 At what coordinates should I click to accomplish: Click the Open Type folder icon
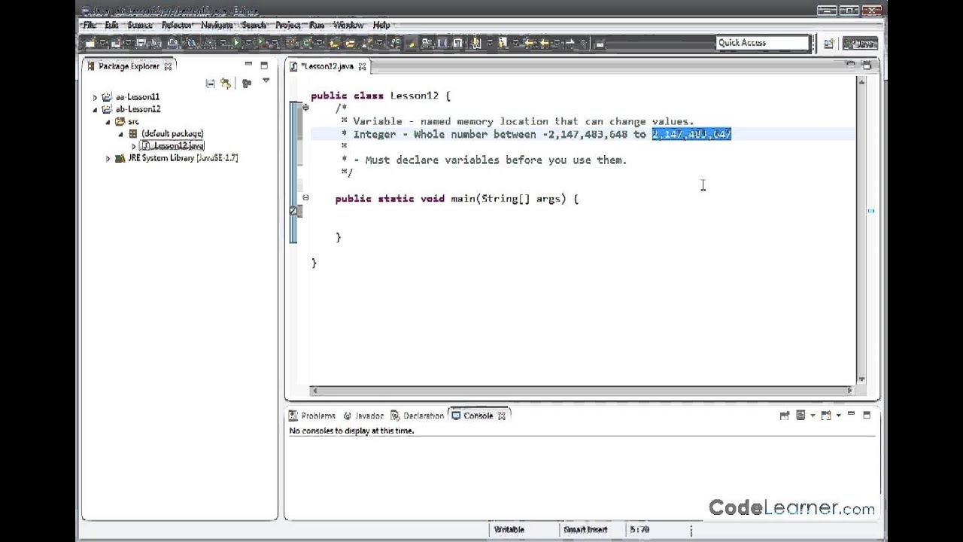(334, 43)
